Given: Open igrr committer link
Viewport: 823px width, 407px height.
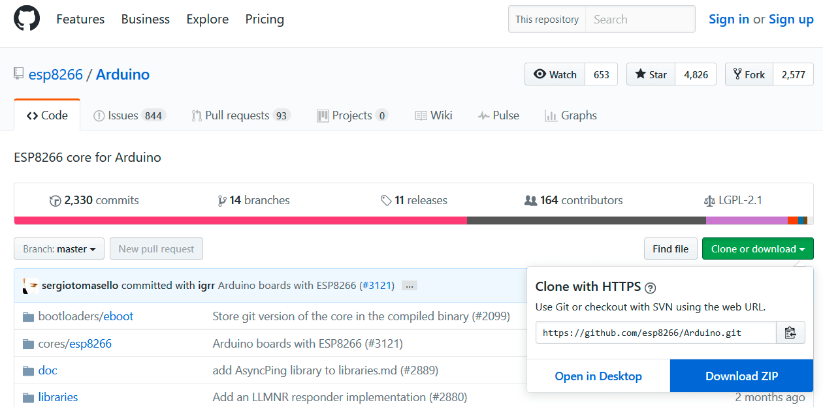Looking at the screenshot, I should coord(206,286).
